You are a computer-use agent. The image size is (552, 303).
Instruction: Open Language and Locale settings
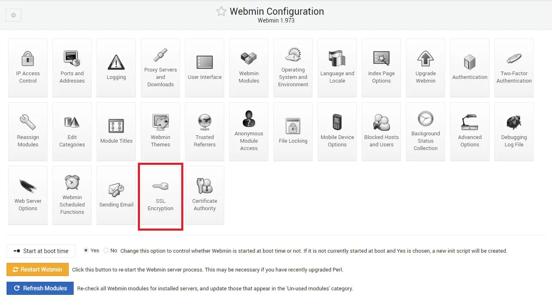(337, 68)
